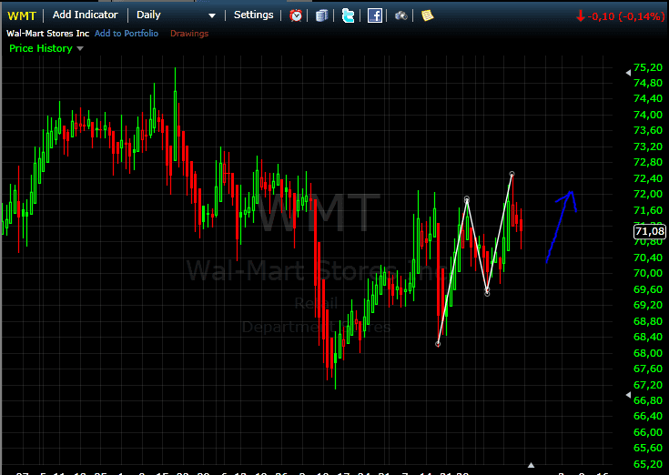Click the top triangle marker beside 75,20

pos(628,73)
